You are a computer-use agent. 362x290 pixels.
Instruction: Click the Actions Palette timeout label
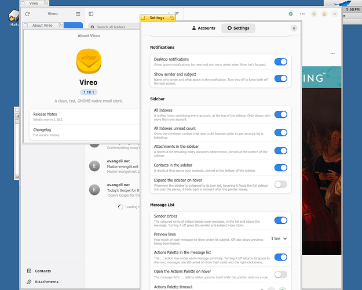pos(173,287)
